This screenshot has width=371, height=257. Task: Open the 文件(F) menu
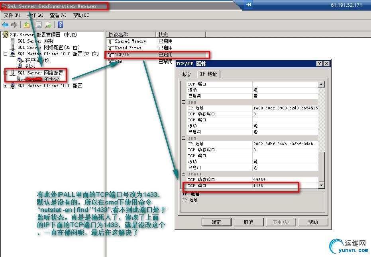pos(12,15)
